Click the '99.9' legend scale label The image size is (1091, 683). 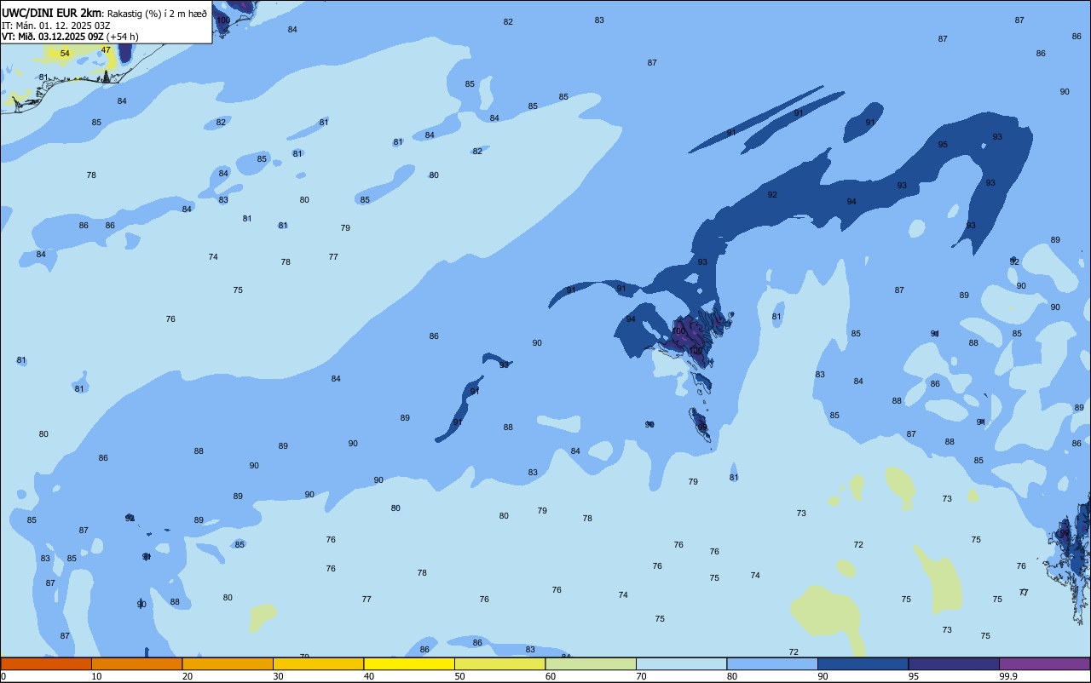click(1007, 676)
